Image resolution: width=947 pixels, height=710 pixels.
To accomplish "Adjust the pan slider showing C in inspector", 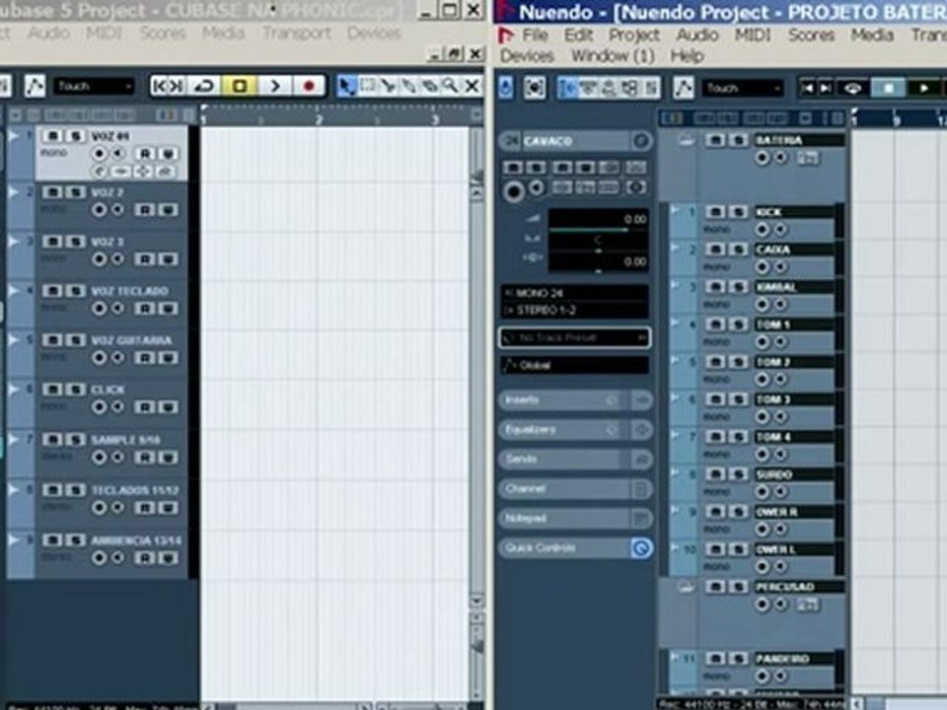I will [598, 243].
